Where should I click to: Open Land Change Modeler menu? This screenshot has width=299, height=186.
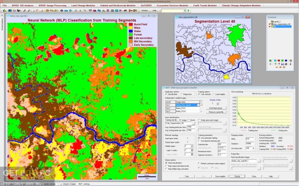[83, 5]
